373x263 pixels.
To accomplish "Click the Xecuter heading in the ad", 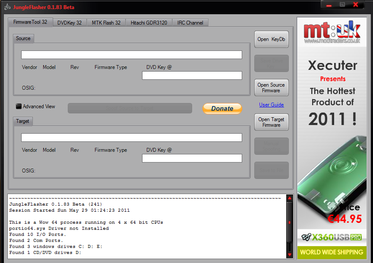I will point(332,66).
